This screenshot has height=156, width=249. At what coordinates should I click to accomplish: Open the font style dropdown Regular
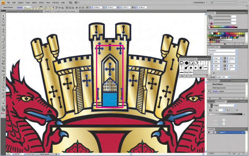[x=236, y=54]
